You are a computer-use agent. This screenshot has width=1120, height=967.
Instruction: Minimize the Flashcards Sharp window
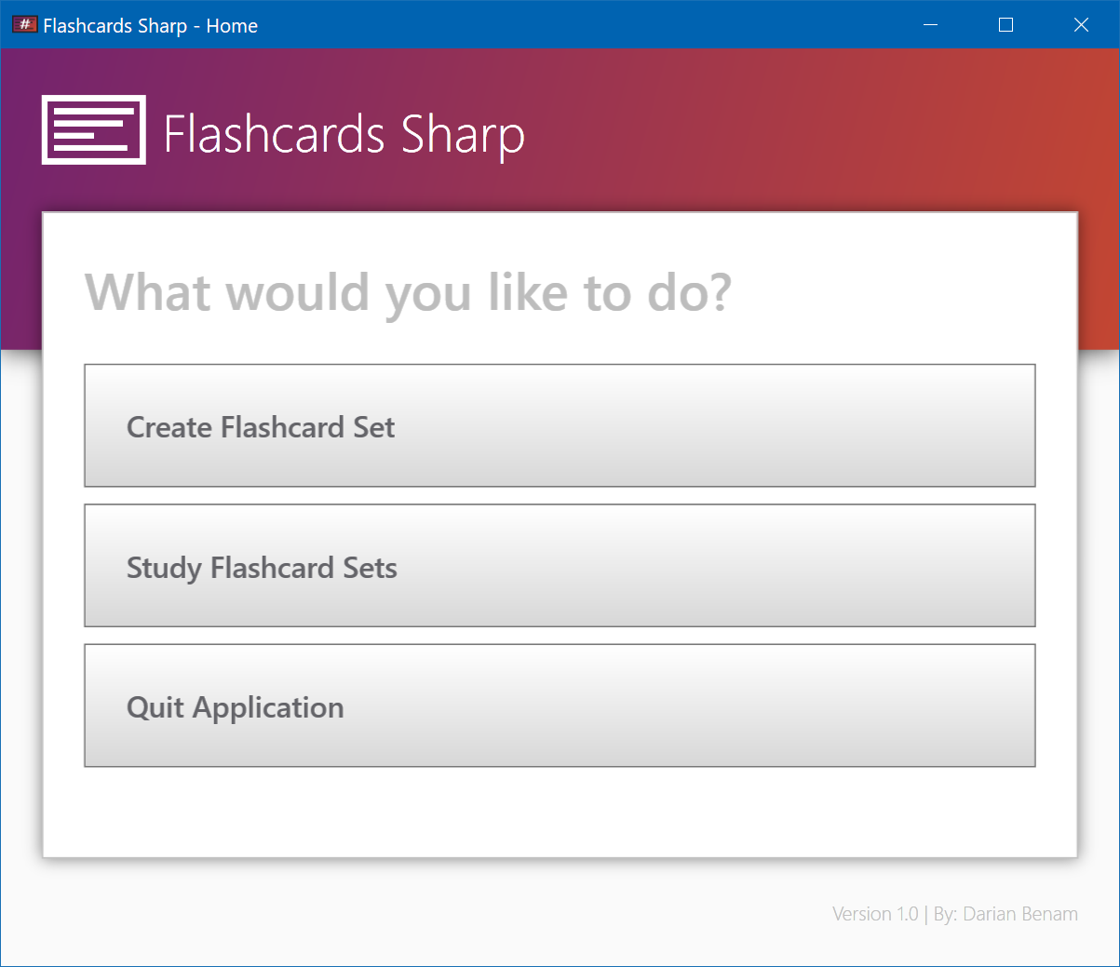coord(930,25)
